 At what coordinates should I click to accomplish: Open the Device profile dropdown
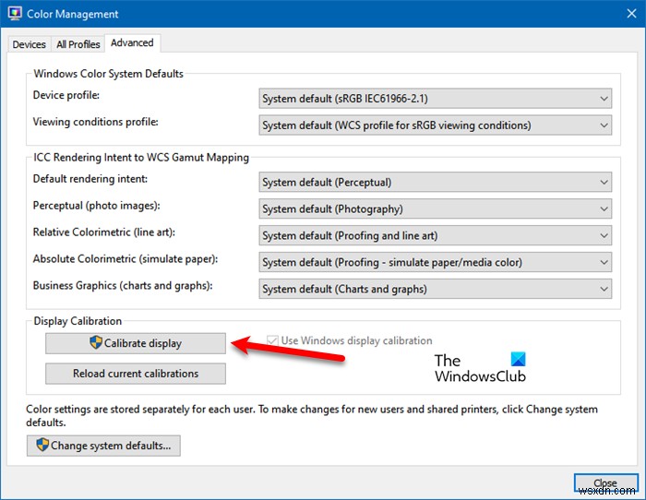point(435,99)
